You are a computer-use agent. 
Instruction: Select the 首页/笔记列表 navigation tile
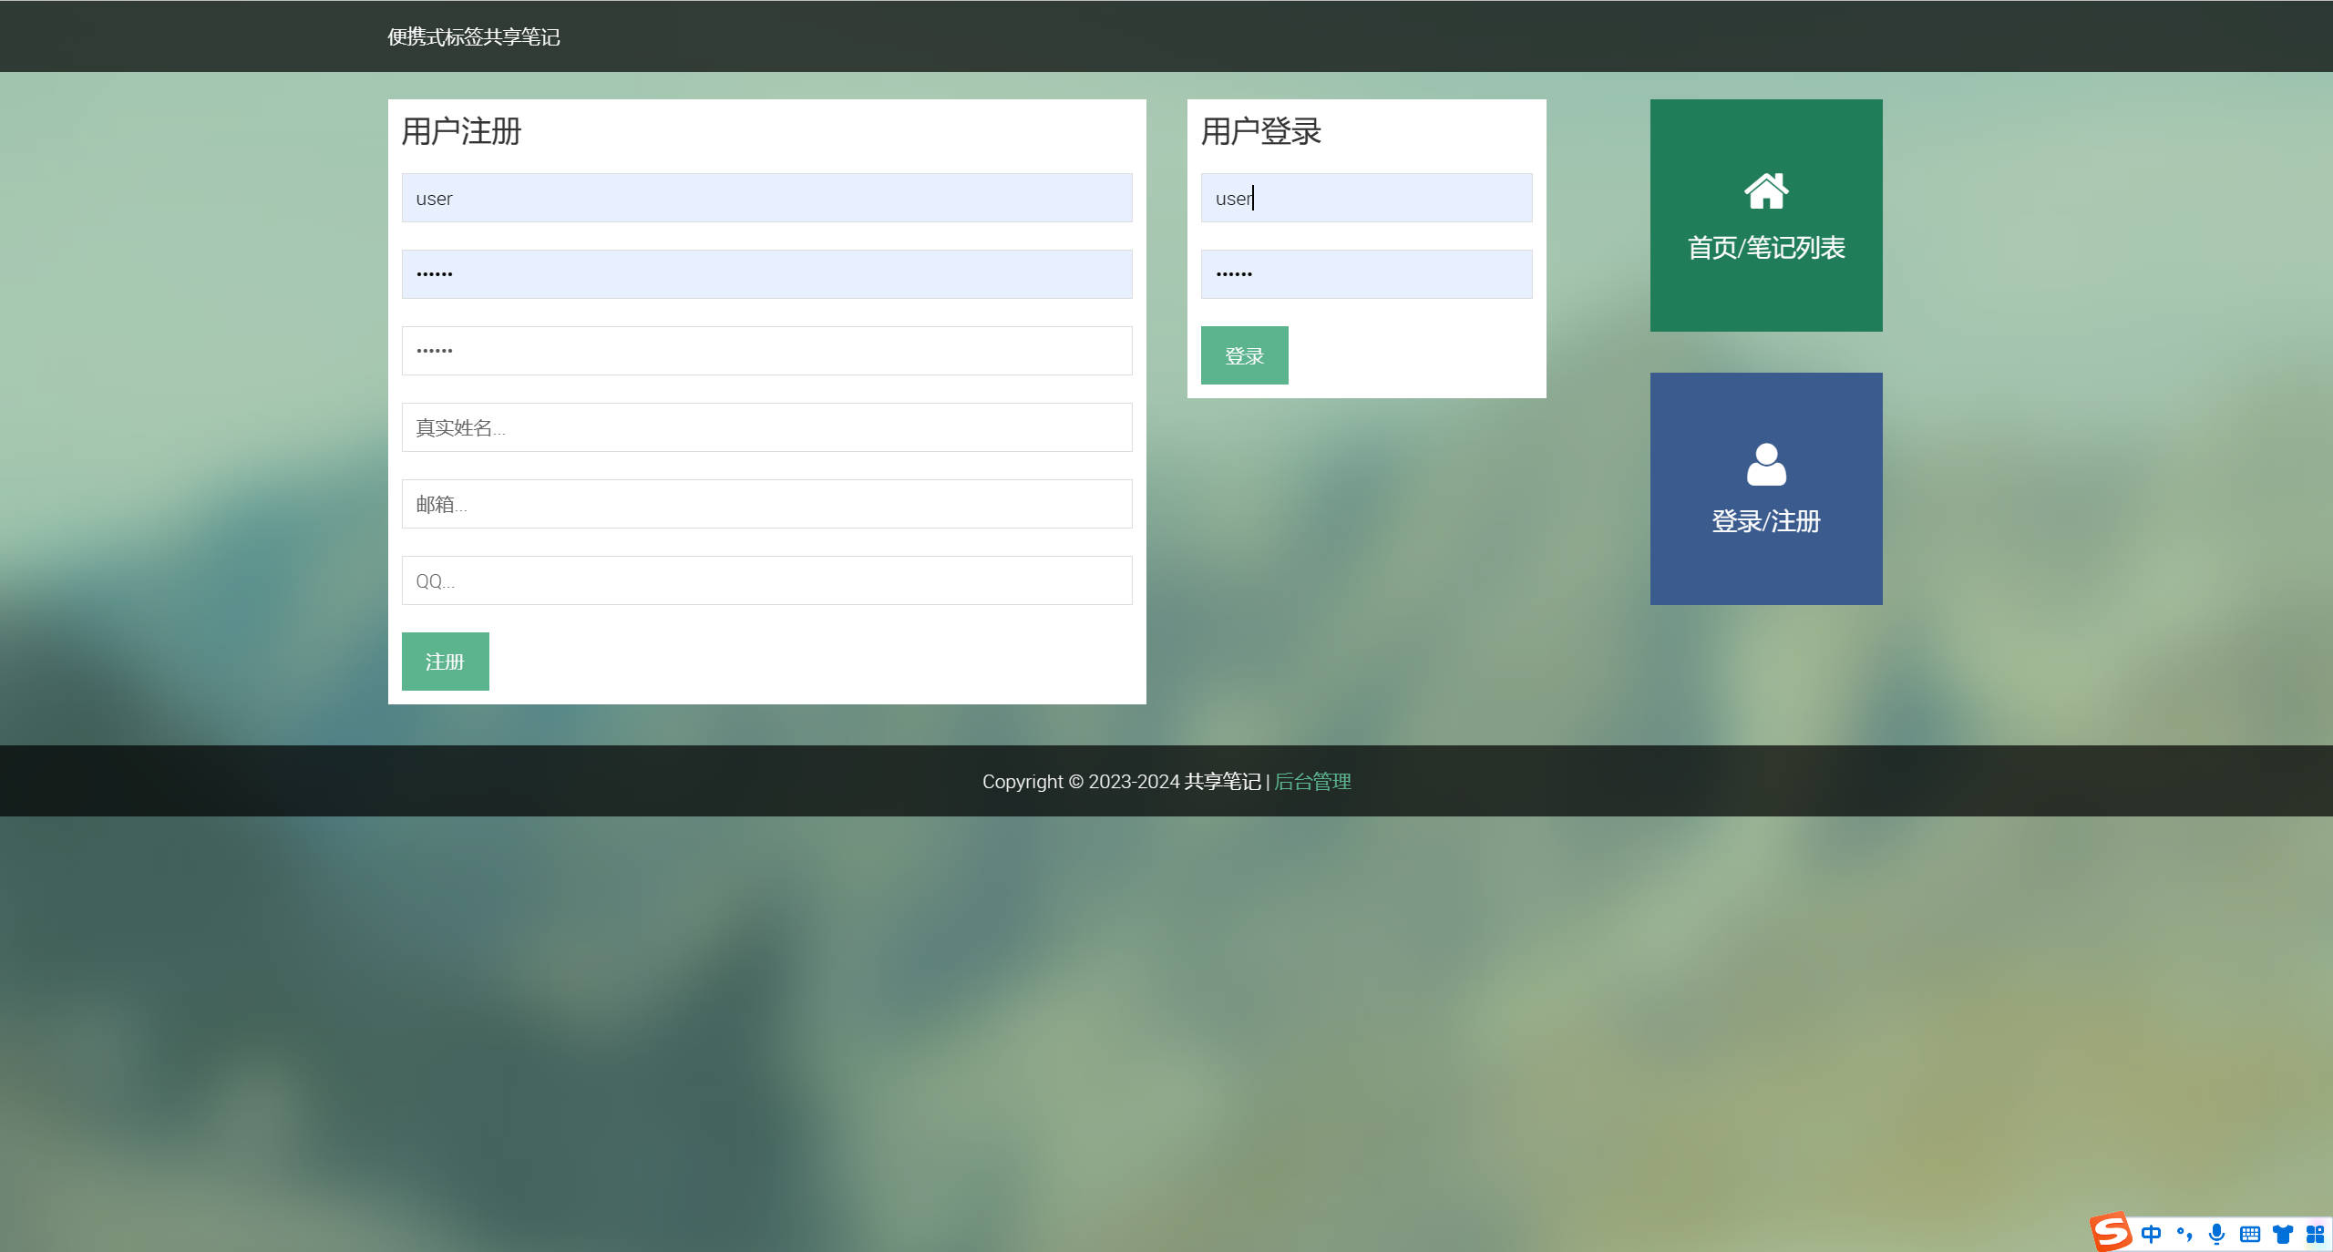pos(1765,216)
